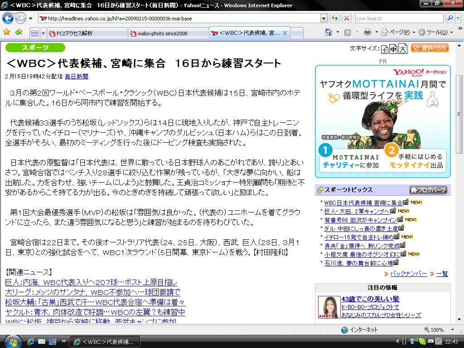Image resolution: width=464 pixels, height=348 pixels.
Task: Switch to the FC2アクセス解析 tab
Action: pos(87,33)
